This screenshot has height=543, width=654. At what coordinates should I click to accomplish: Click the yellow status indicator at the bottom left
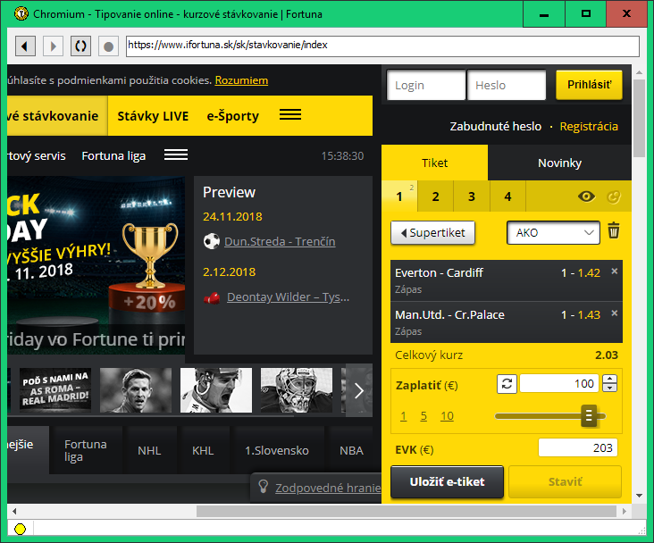(20, 529)
